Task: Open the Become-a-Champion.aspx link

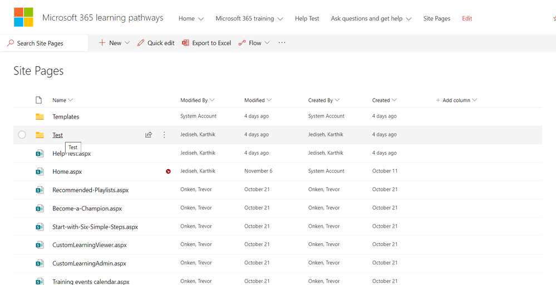Action: point(87,208)
